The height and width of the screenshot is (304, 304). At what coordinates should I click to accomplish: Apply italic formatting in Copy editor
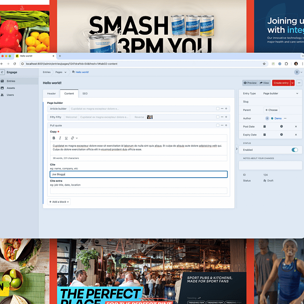pos(60,138)
